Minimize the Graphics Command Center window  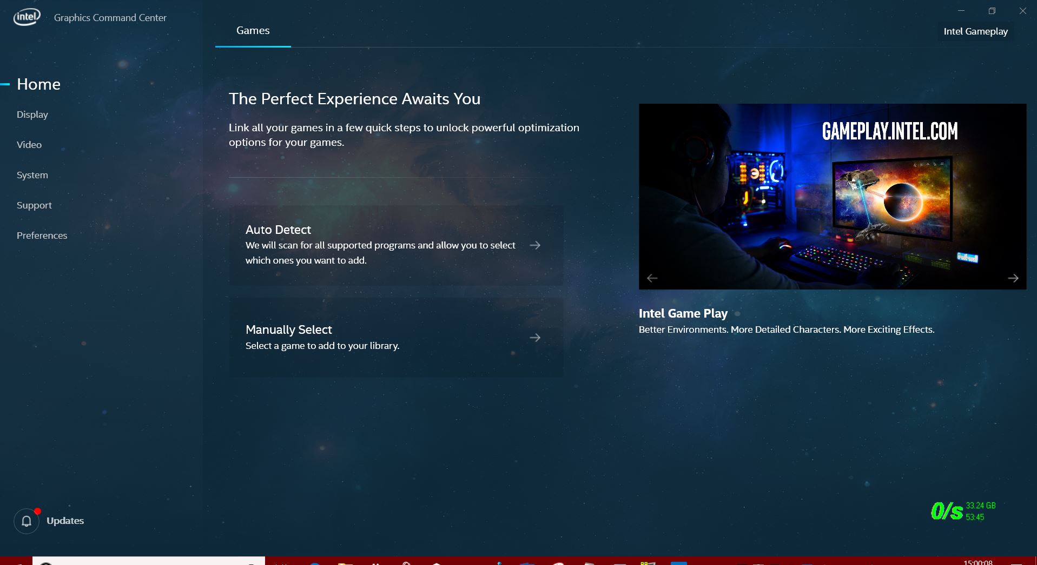click(961, 11)
